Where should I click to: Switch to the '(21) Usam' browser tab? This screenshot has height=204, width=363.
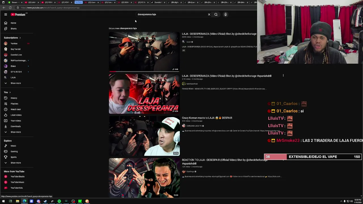[x=92, y=2]
